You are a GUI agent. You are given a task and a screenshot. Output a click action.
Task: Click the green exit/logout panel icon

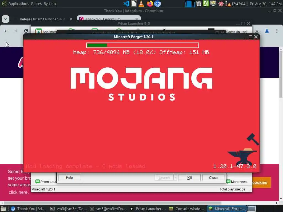click(x=206, y=4)
